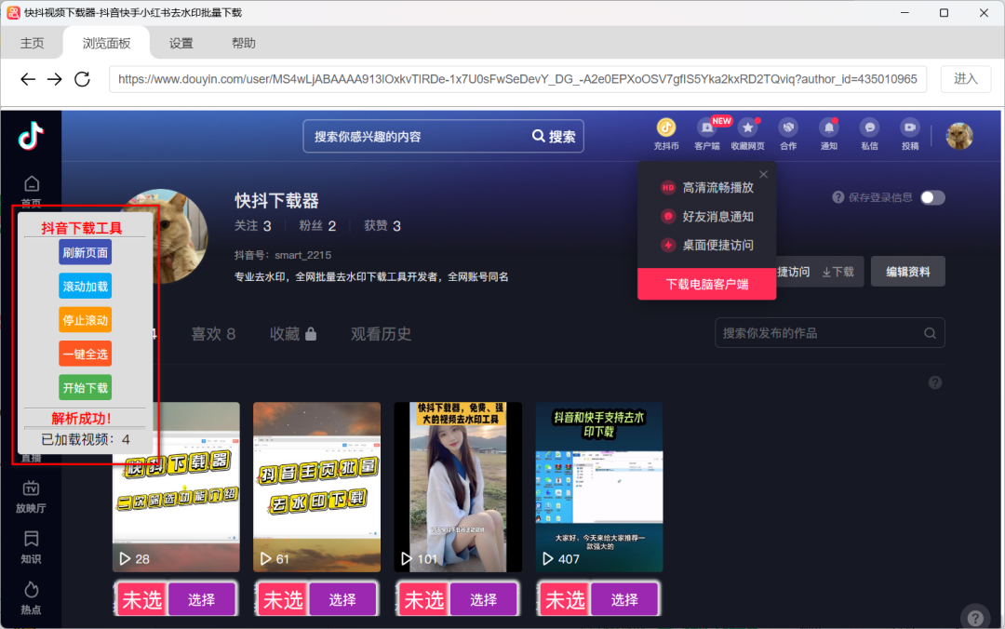Click the 粉丝 2 count
The image size is (1005, 629).
click(317, 226)
